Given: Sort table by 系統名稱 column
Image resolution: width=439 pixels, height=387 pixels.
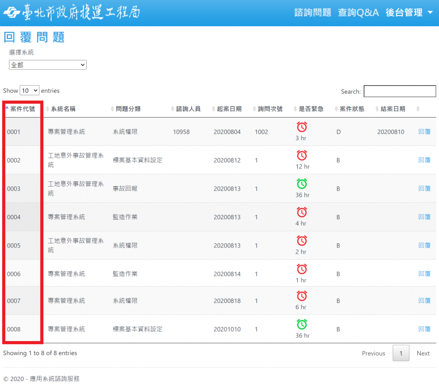Looking at the screenshot, I should click(63, 109).
